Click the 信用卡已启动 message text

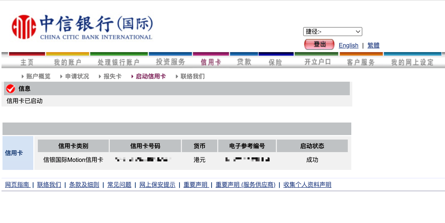point(25,101)
